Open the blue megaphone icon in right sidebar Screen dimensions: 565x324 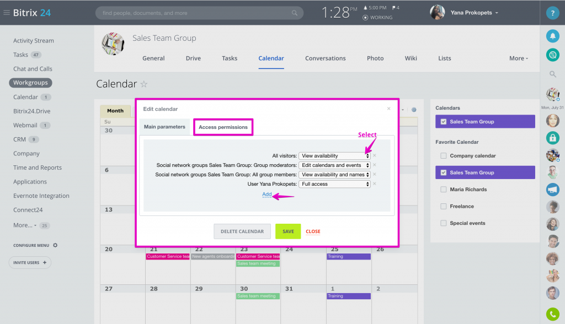[552, 190]
